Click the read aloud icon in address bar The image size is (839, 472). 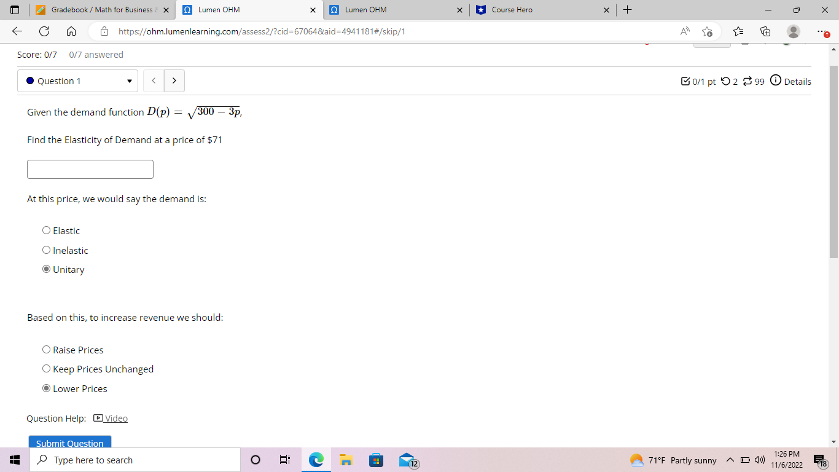(684, 31)
